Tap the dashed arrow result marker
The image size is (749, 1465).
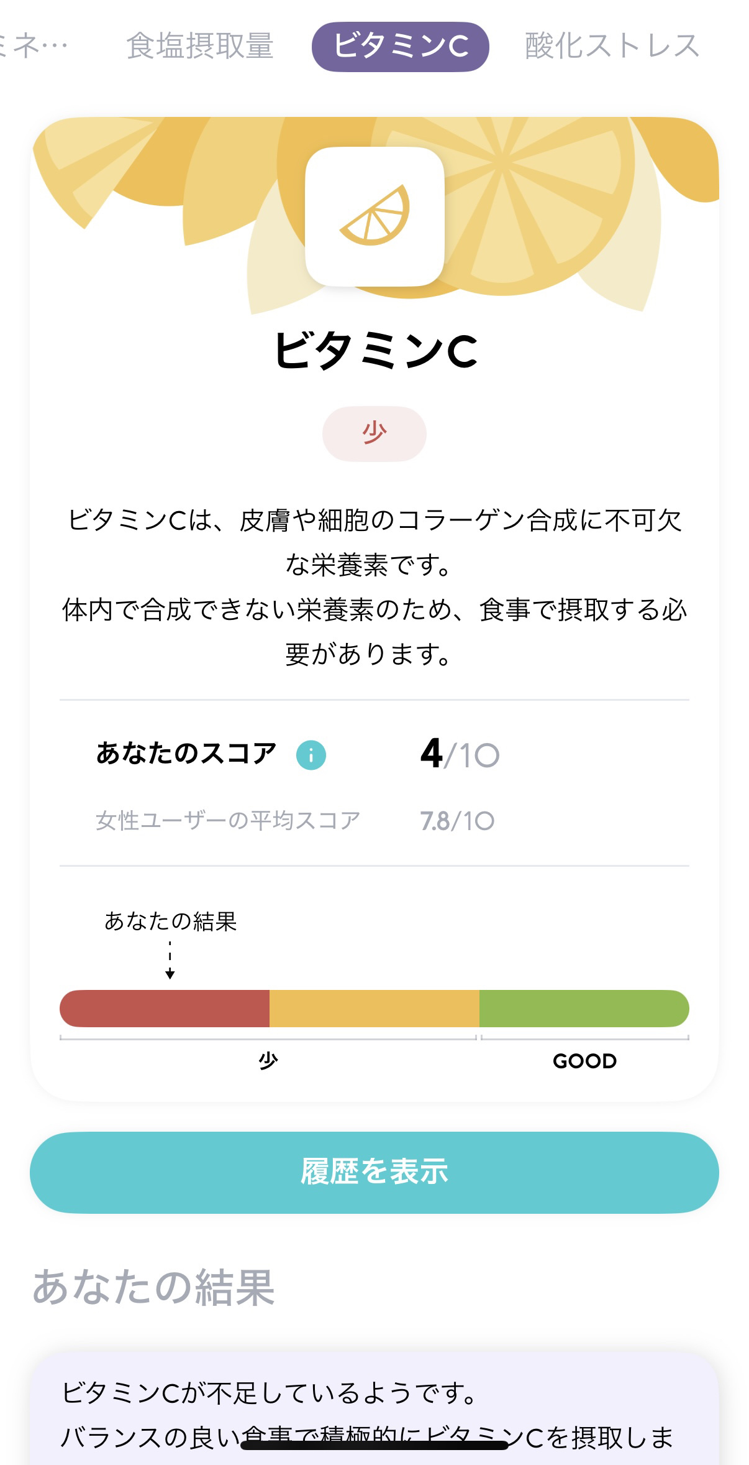click(x=170, y=960)
